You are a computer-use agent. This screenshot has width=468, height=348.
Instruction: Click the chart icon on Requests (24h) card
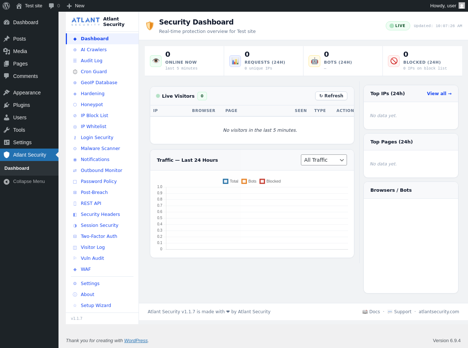click(x=235, y=61)
